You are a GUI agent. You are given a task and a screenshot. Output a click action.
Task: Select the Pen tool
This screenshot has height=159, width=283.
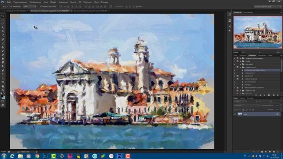(3, 71)
